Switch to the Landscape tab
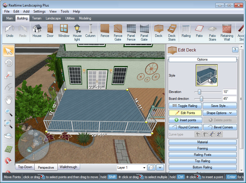 53,18
